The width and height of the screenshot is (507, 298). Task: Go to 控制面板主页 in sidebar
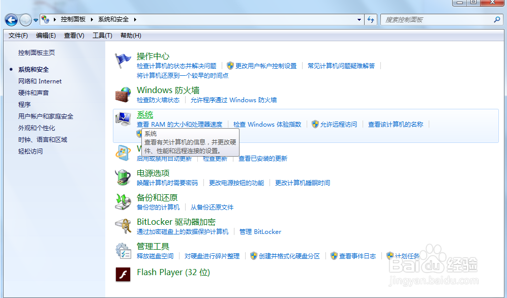click(x=37, y=53)
